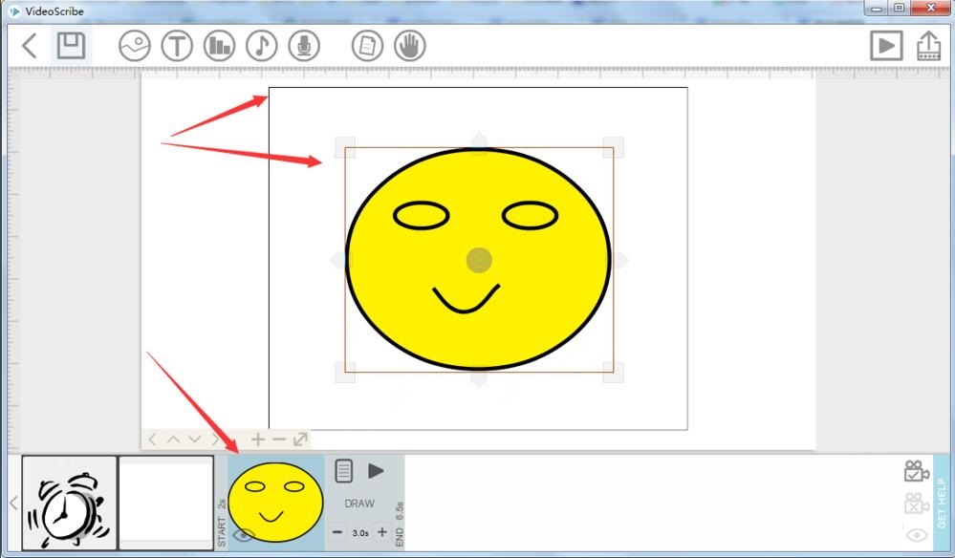This screenshot has height=558, width=955.
Task: Click the left-middle stretch handle of smiley
Action: coord(340,260)
